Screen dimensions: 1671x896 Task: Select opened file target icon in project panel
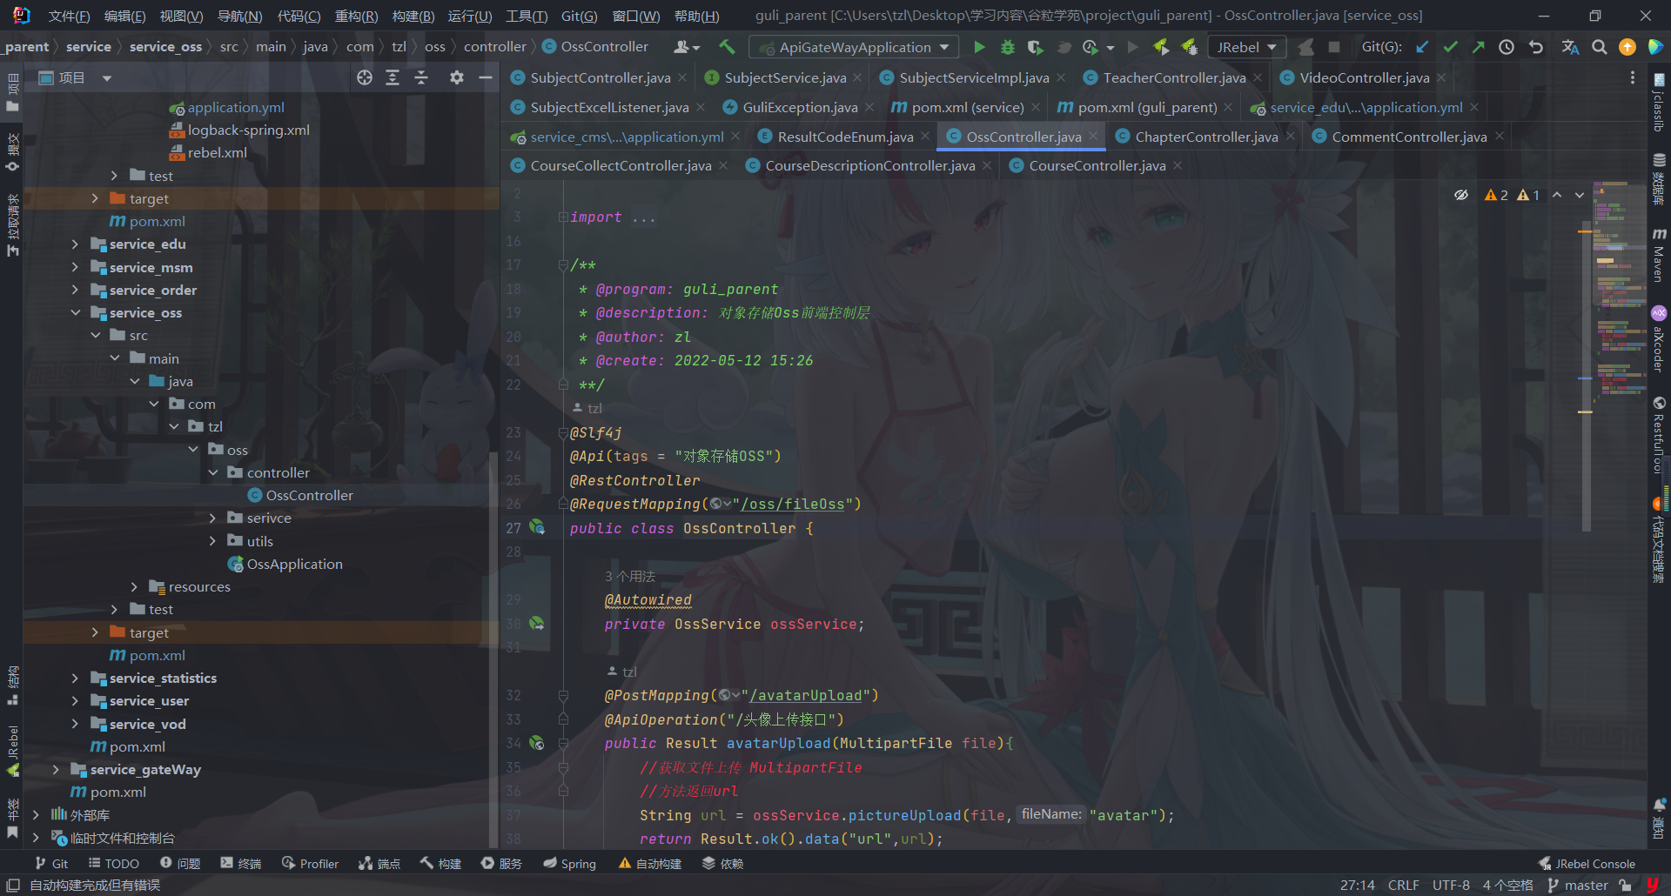click(365, 77)
